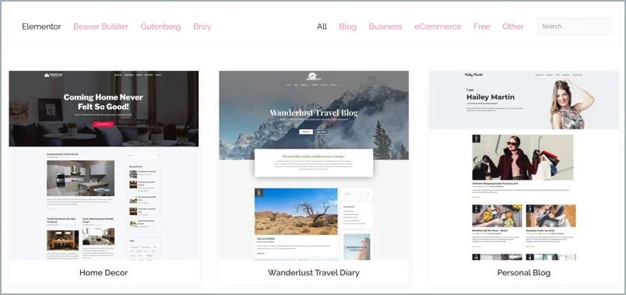Click the Wanderlust Travel Diary title
This screenshot has width=626, height=295.
[314, 272]
